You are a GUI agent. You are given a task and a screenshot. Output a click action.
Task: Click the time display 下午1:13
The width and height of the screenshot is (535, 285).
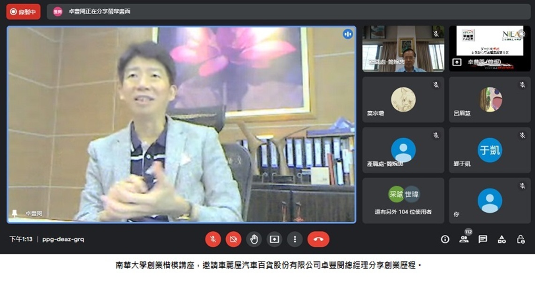click(21, 239)
